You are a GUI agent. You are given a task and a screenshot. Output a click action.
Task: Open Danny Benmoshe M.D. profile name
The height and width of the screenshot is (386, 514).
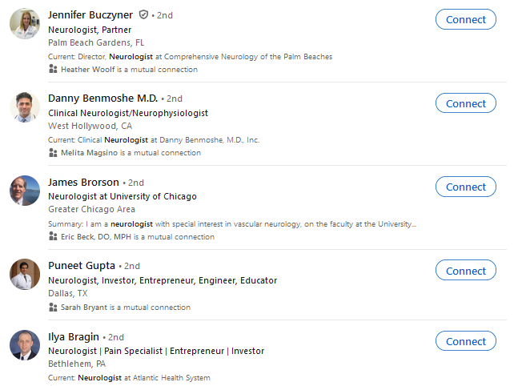click(x=102, y=99)
